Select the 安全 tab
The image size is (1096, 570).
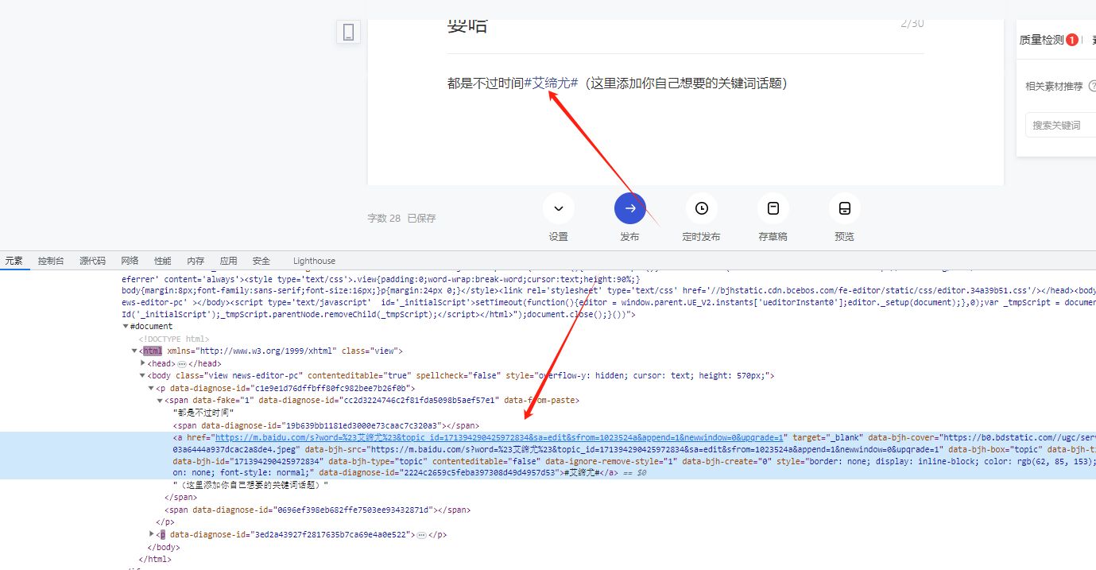[261, 261]
